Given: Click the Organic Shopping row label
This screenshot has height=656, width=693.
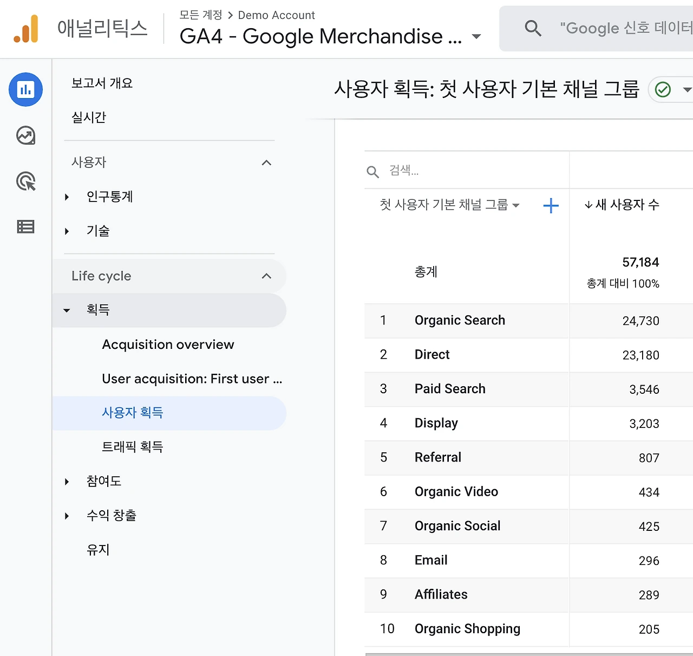Looking at the screenshot, I should (467, 628).
